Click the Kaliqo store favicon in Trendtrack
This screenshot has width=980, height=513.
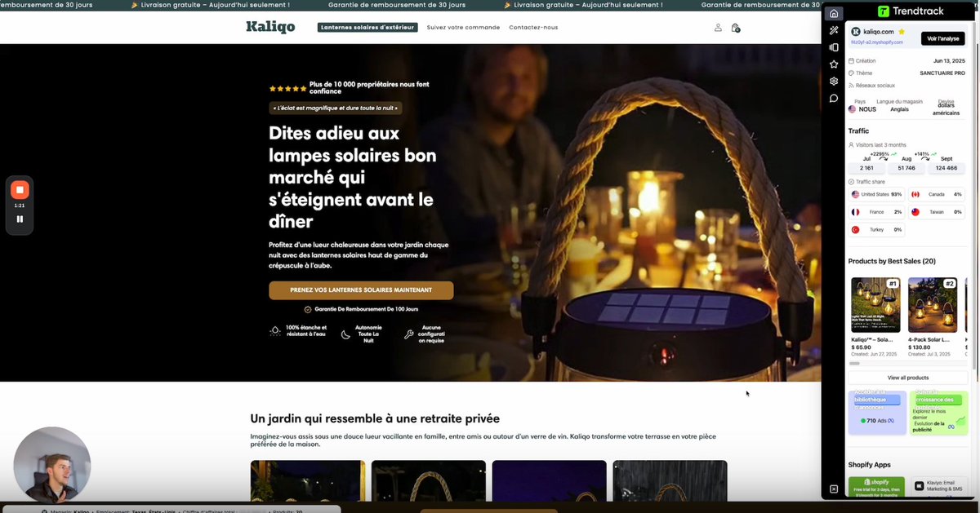click(856, 32)
